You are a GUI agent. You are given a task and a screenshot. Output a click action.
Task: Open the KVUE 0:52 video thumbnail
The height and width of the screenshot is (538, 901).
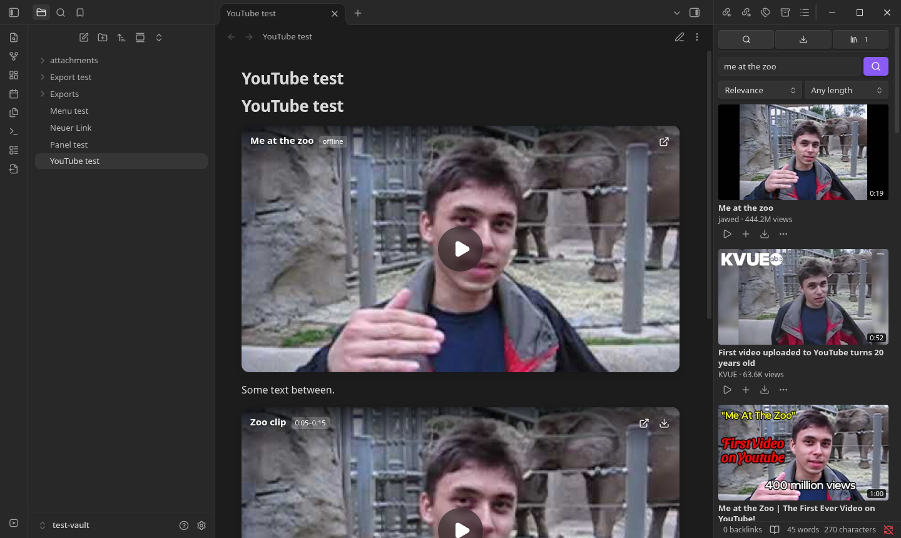point(803,297)
